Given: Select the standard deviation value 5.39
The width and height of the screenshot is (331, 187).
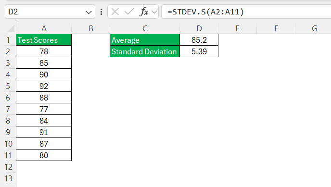Looking at the screenshot, I should point(199,51).
